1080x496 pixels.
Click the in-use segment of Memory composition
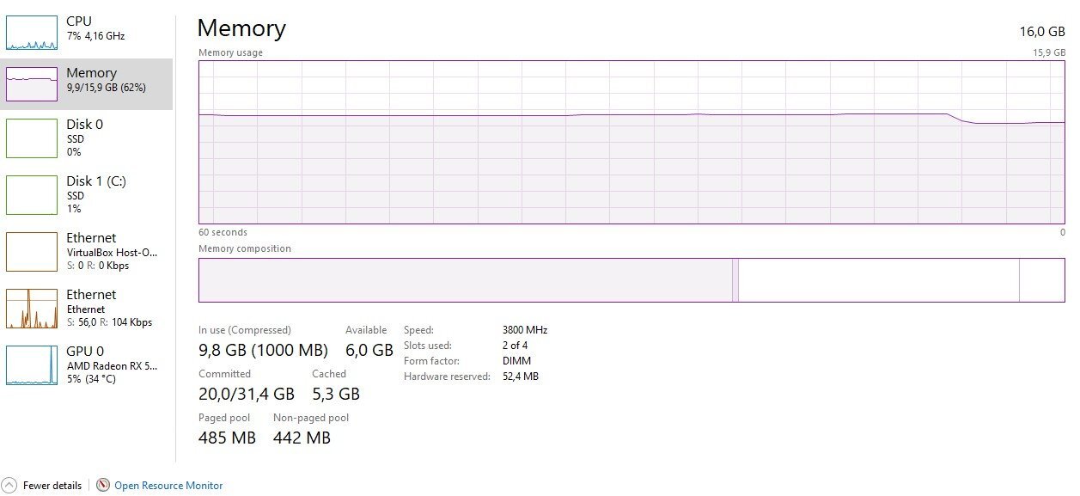464,280
